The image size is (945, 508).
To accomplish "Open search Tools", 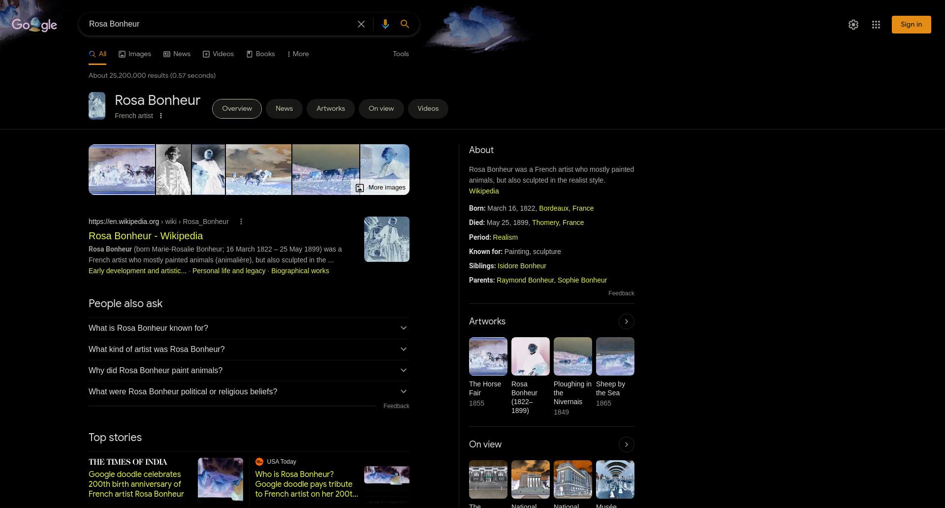I will click(401, 54).
